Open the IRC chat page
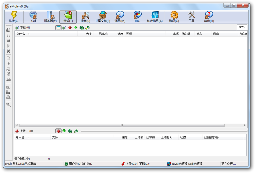 click(137, 17)
